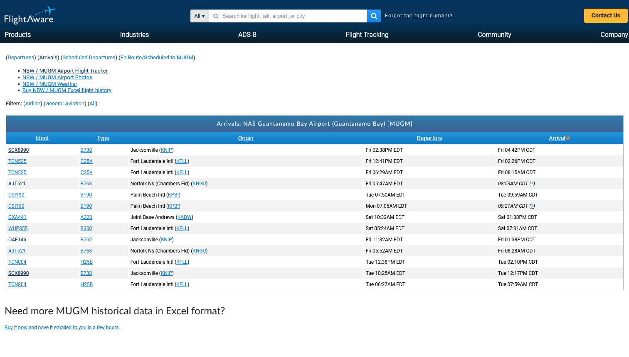The width and height of the screenshot is (629, 357).
Task: Open the ADS-B menu
Action: pyautogui.click(x=247, y=35)
